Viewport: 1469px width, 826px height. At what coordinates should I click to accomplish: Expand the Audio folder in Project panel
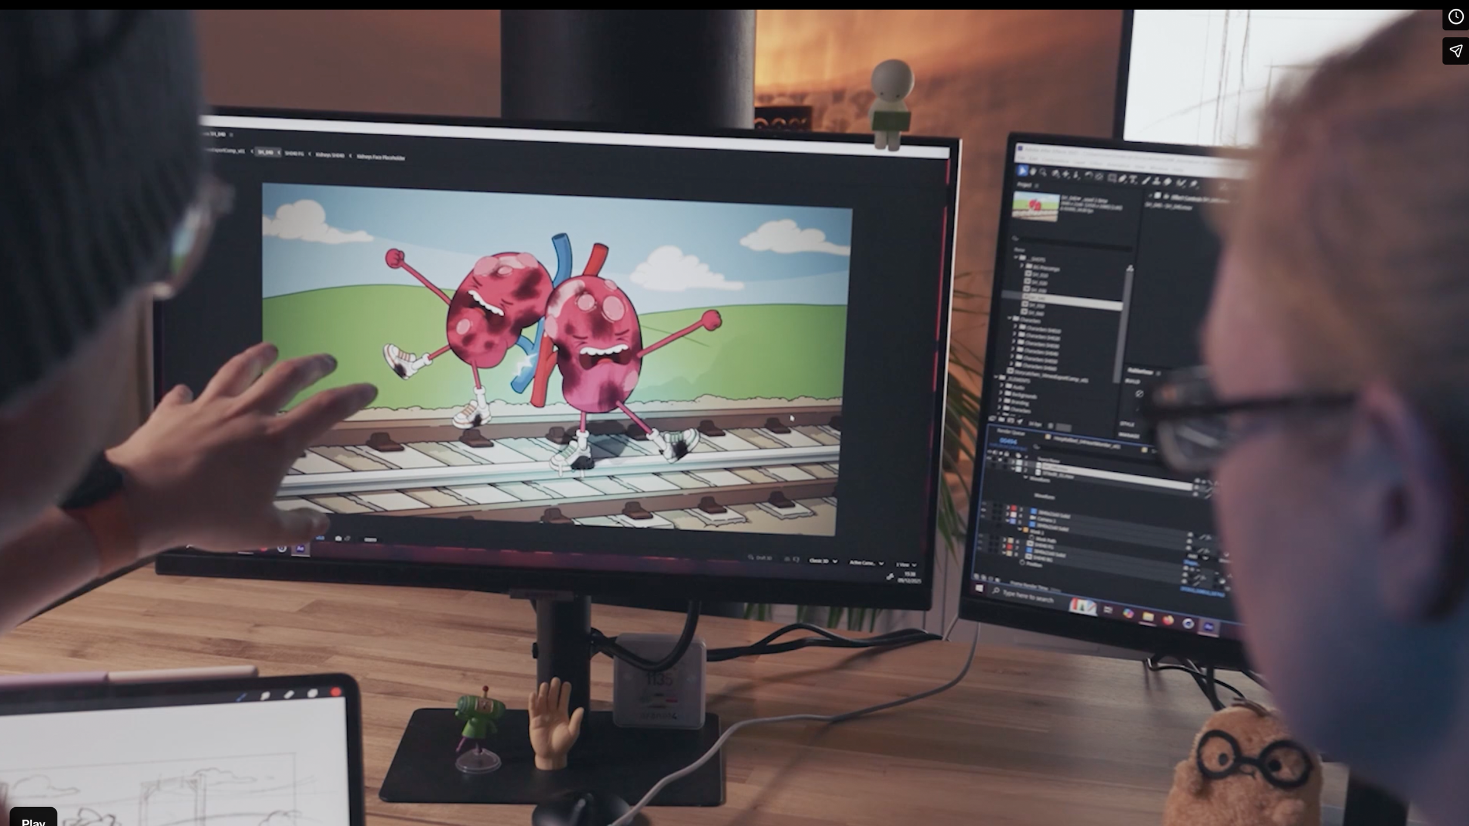click(x=1001, y=385)
